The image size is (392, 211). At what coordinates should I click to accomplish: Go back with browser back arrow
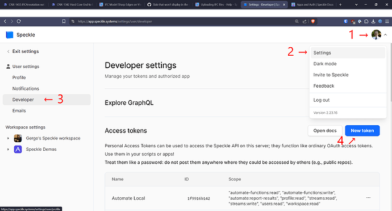(x=5, y=22)
